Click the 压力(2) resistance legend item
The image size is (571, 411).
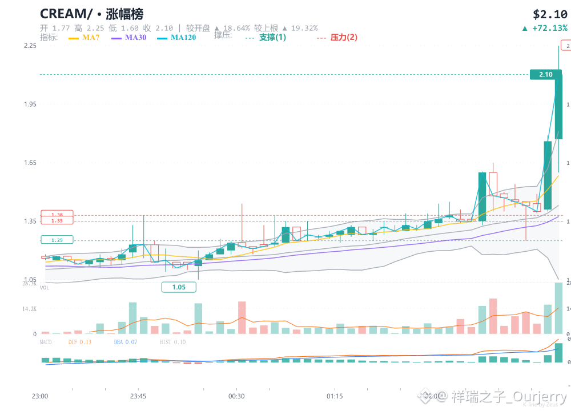[x=337, y=38]
